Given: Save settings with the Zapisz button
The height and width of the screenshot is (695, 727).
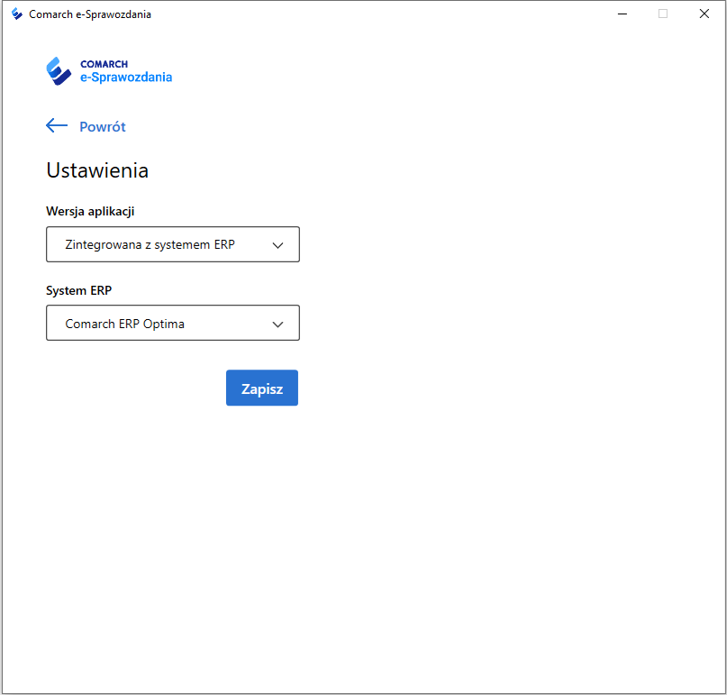Looking at the screenshot, I should (262, 388).
